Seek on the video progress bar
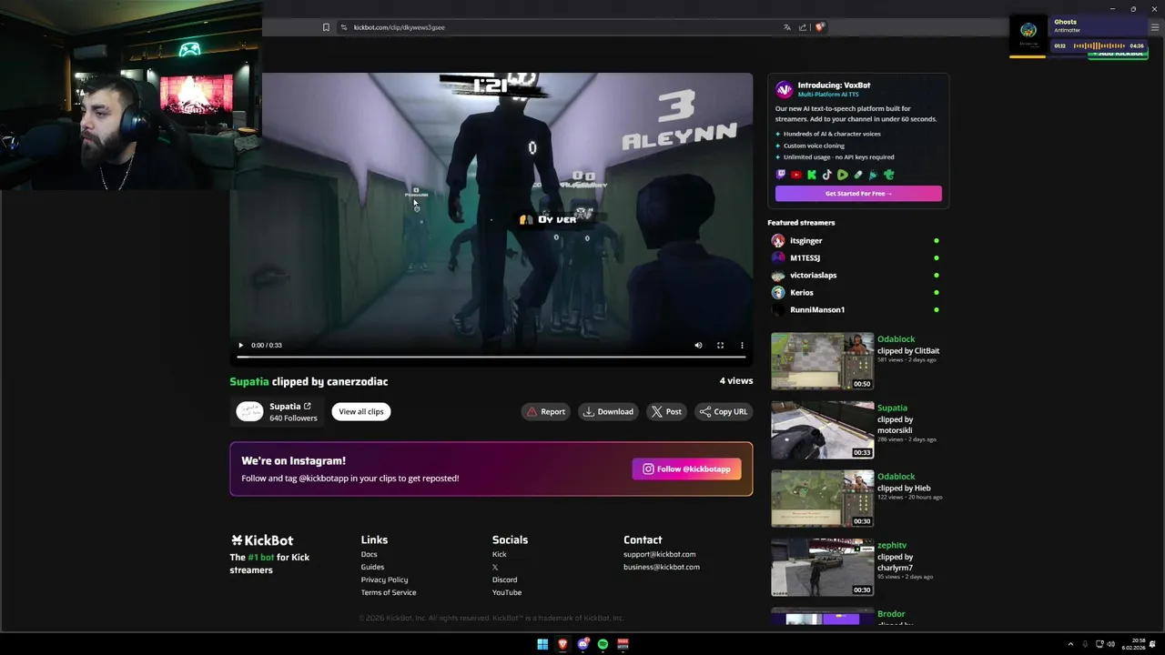Viewport: 1165px width, 655px height. coord(491,357)
